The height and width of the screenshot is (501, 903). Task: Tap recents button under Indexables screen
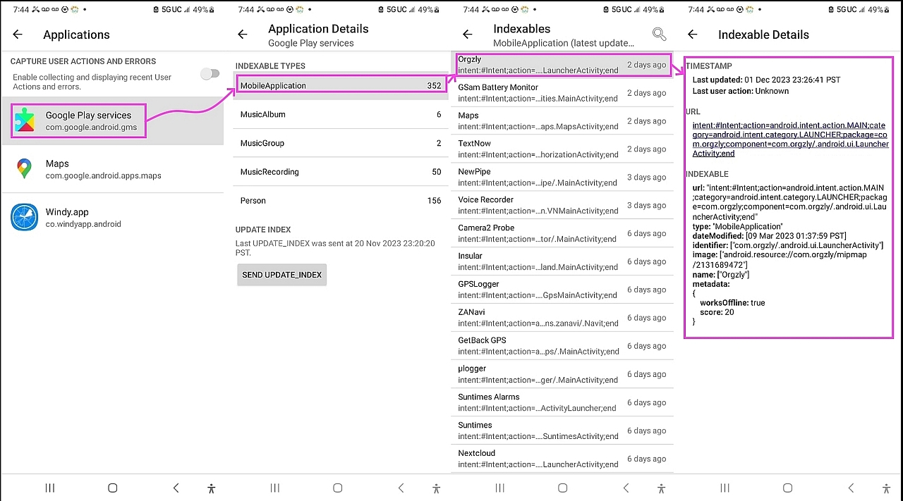[x=500, y=488]
